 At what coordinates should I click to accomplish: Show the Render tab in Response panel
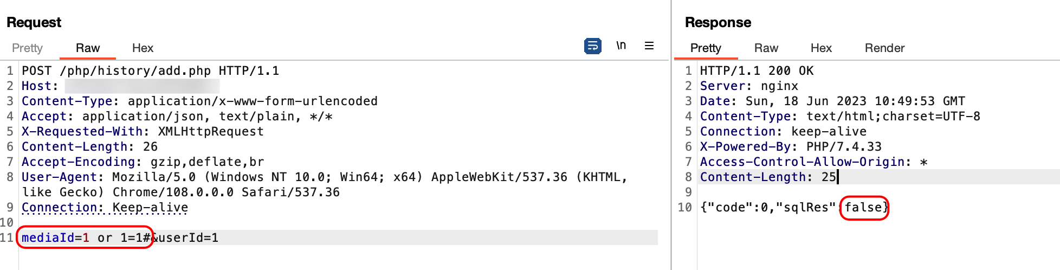click(884, 48)
